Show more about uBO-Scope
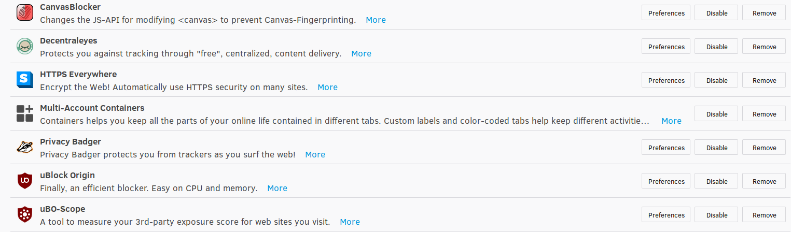 pyautogui.click(x=350, y=222)
